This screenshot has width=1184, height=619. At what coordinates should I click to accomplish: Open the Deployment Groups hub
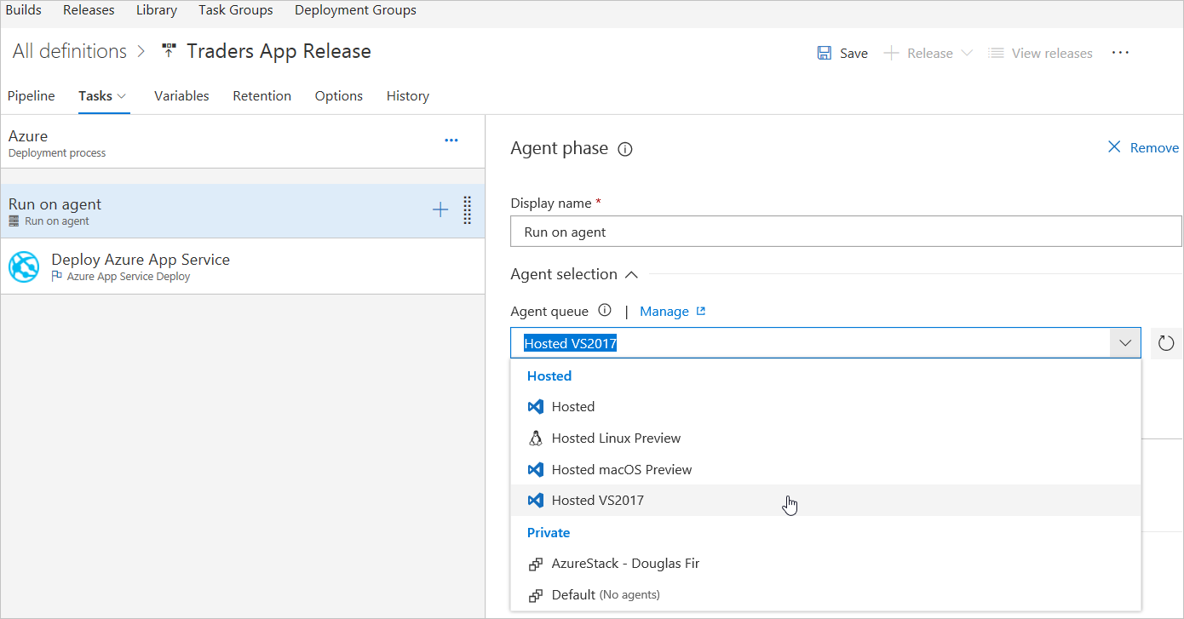(x=355, y=10)
